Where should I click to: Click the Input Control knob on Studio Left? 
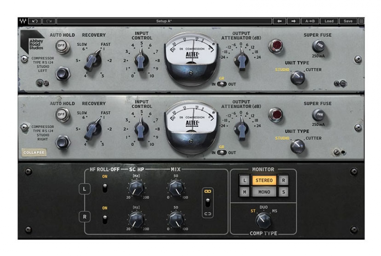[141, 60]
